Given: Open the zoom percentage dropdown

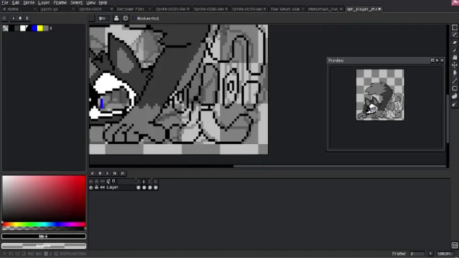Looking at the screenshot, I should point(445,253).
